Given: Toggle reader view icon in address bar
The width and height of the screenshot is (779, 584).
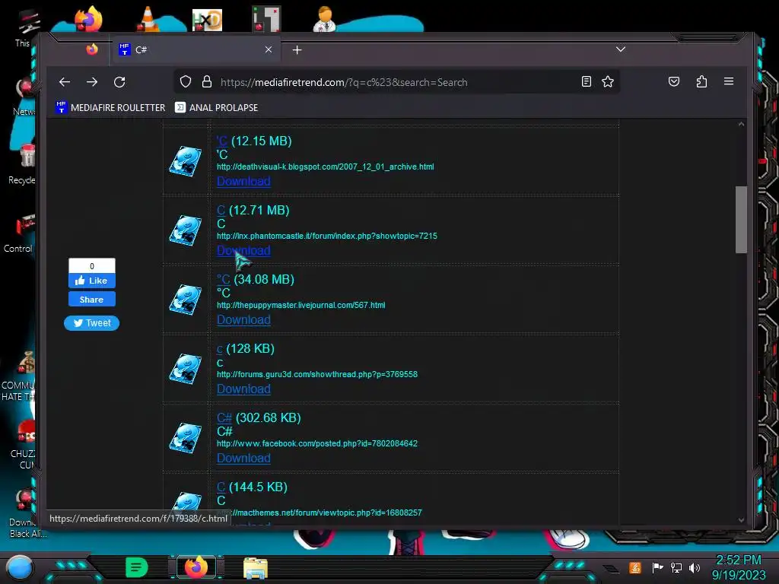Looking at the screenshot, I should 587,82.
